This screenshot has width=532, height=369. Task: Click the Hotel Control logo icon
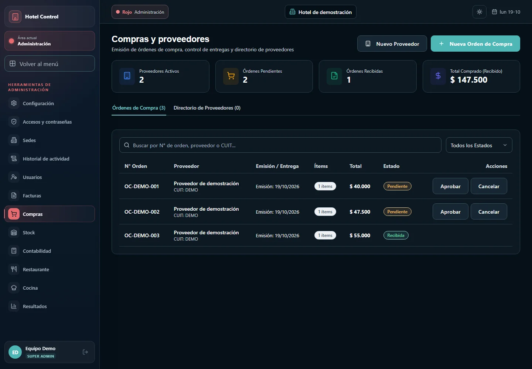[x=15, y=17]
